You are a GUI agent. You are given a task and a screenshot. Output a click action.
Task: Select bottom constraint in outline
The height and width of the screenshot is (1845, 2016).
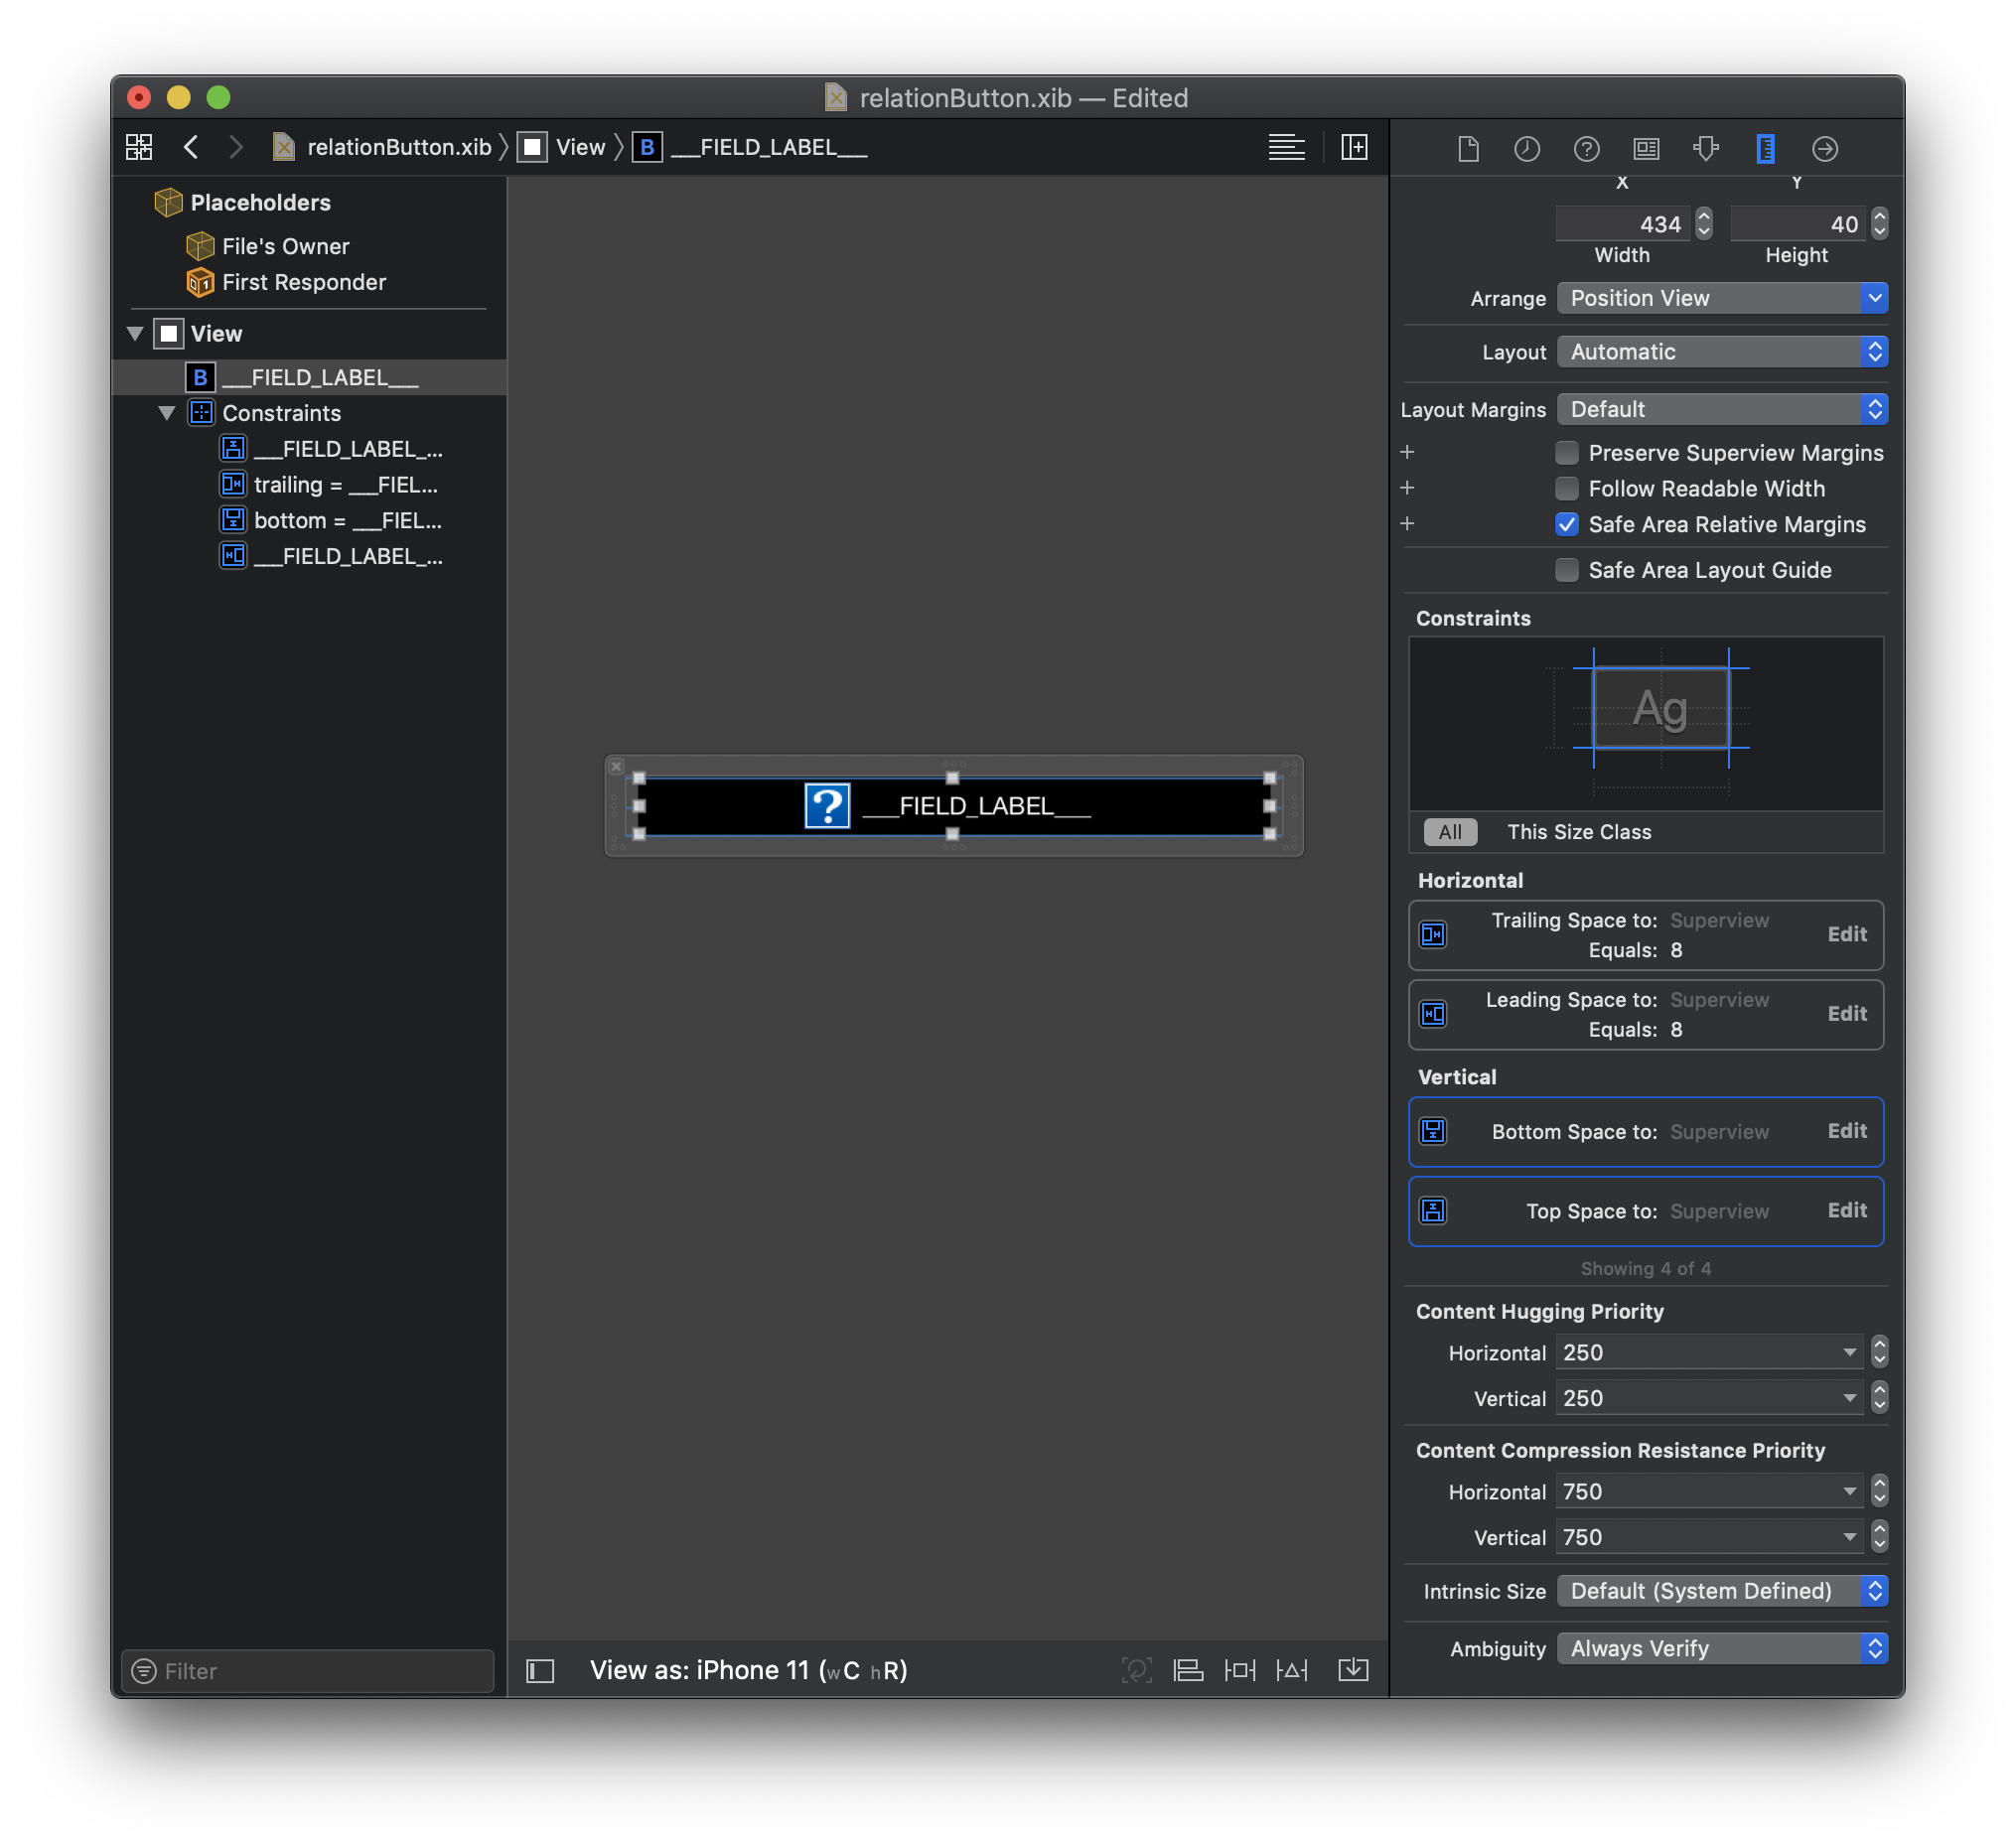pyautogui.click(x=330, y=521)
